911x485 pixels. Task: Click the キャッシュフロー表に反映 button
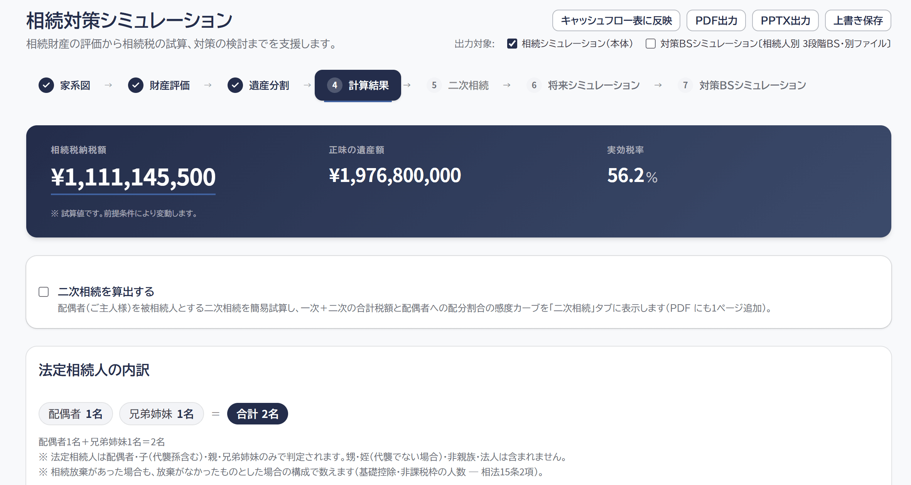click(616, 20)
